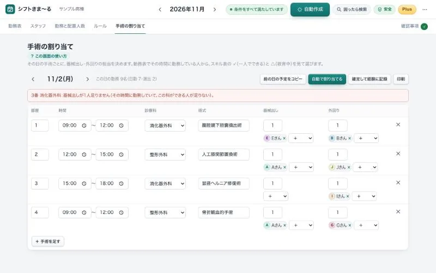Remove Iさん from row 3 外回り
Image resolution: width=436 pixels, height=273 pixels.
pyautogui.click(x=348, y=196)
